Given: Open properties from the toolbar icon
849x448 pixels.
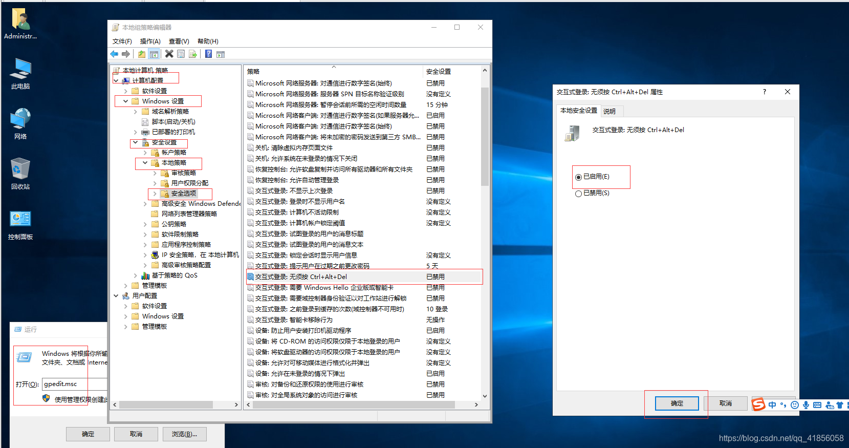Looking at the screenshot, I should pyautogui.click(x=181, y=54).
